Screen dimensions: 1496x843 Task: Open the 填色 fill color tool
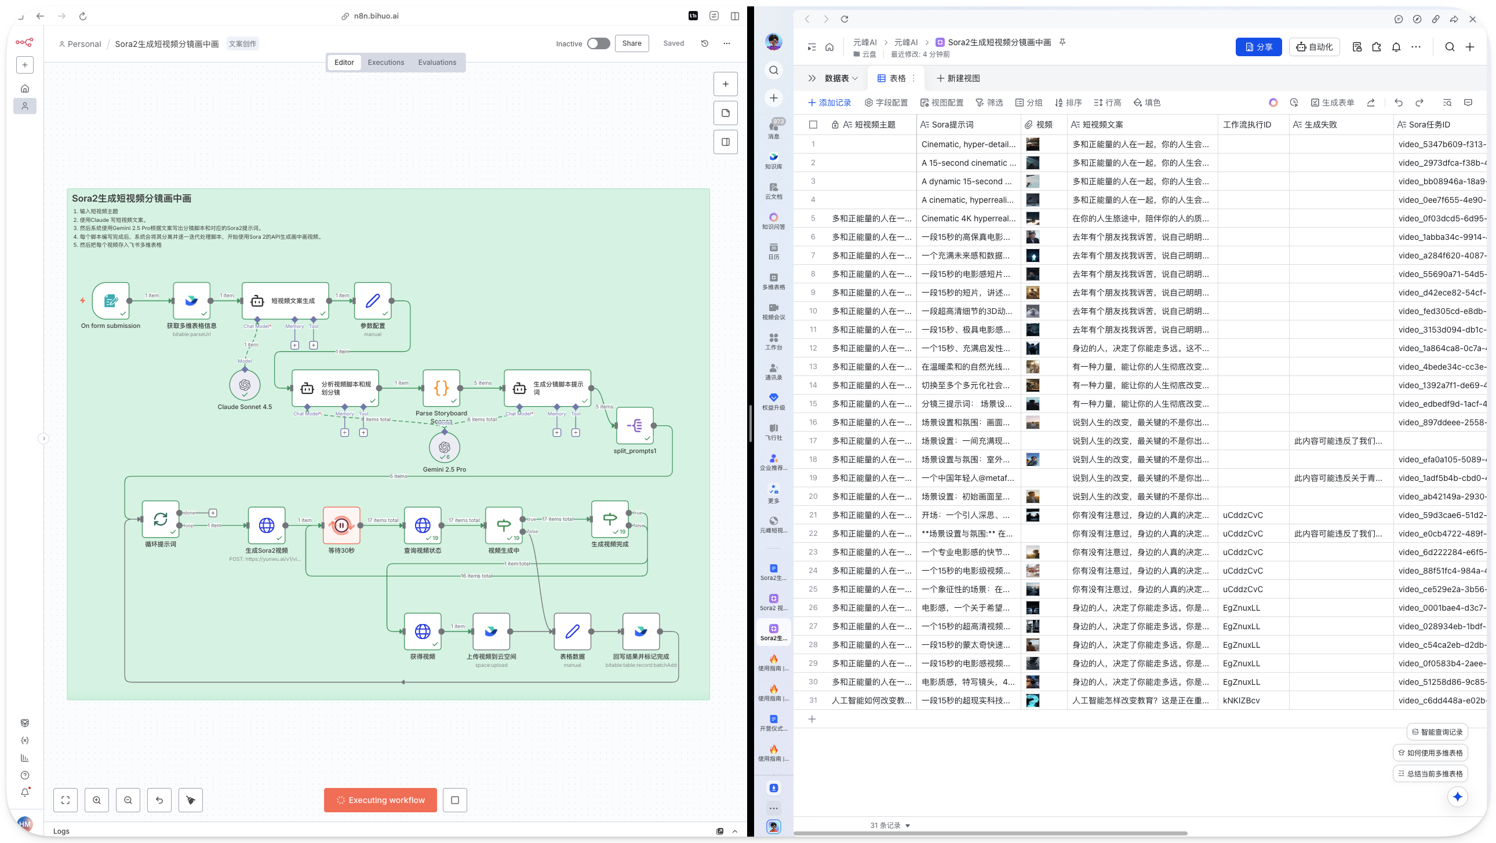pyautogui.click(x=1147, y=103)
